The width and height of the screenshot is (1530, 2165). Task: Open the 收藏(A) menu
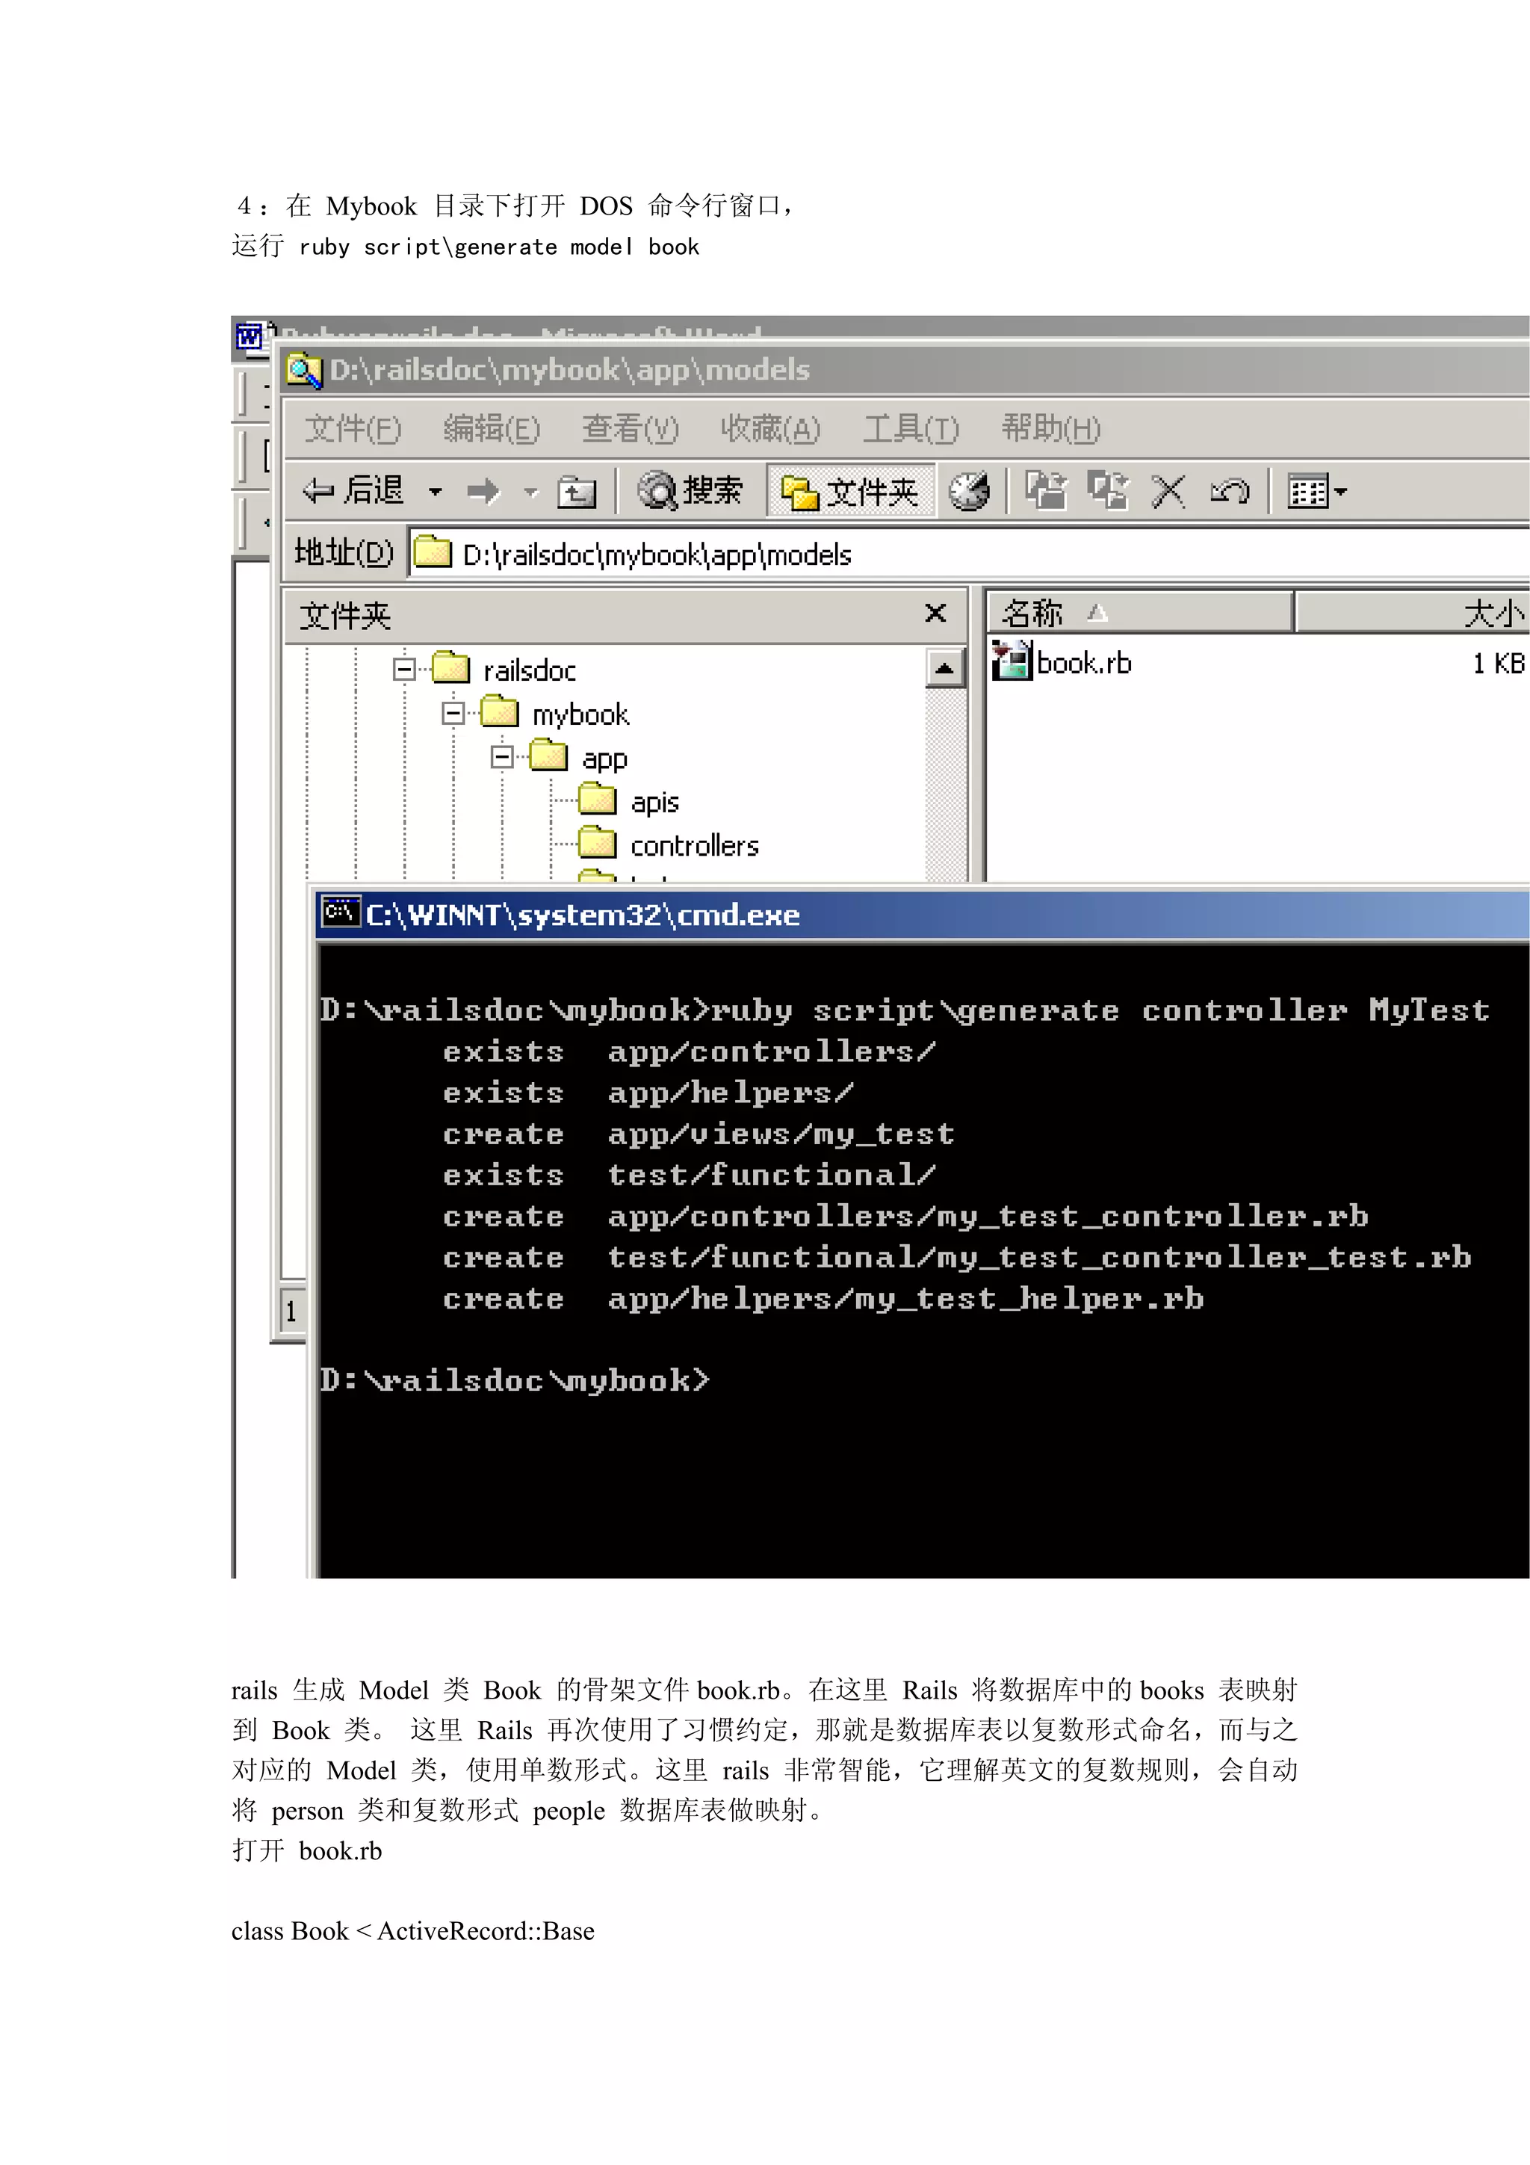click(770, 429)
